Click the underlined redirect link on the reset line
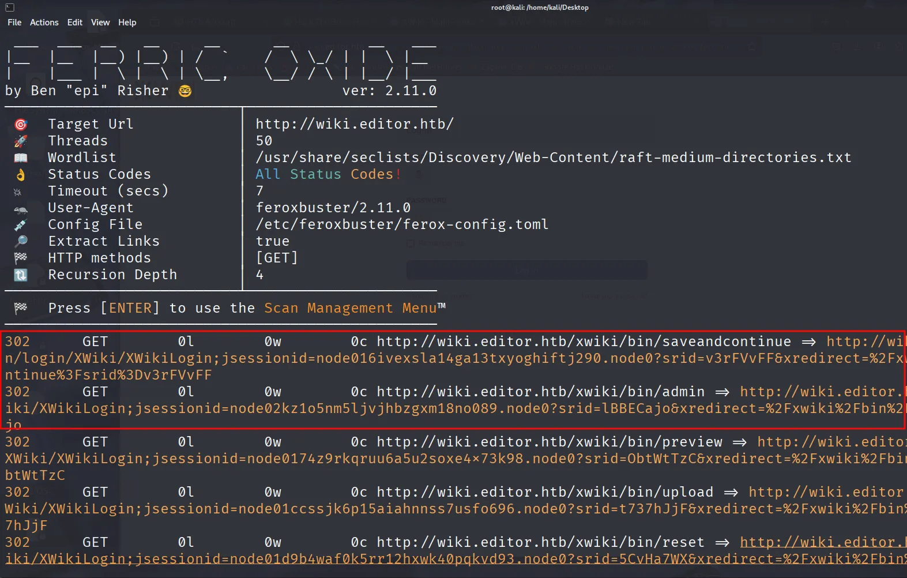 tap(456, 550)
